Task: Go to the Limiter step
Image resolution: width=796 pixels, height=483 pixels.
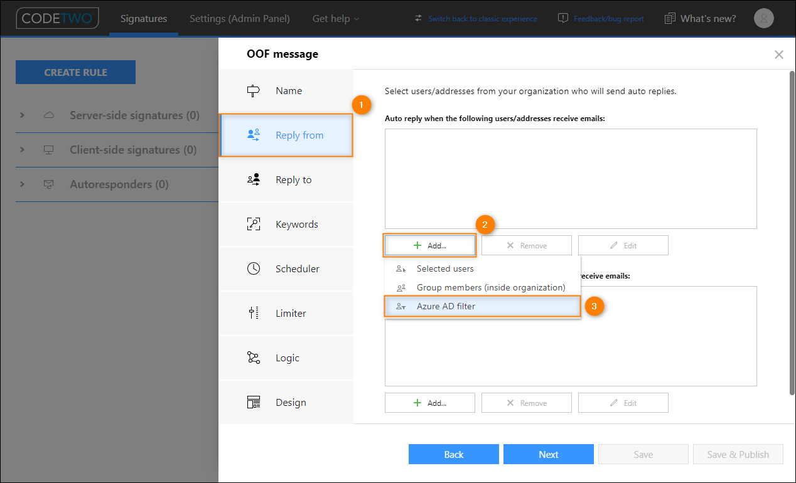Action: 286,314
